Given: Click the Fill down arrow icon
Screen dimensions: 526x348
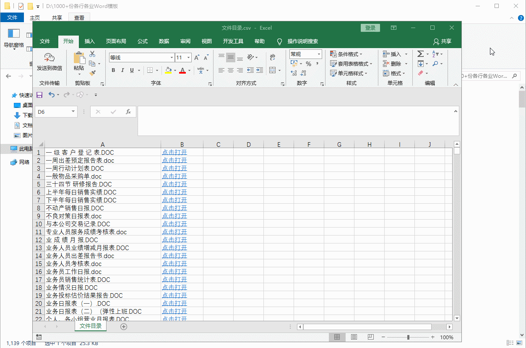Looking at the screenshot, I should 420,64.
